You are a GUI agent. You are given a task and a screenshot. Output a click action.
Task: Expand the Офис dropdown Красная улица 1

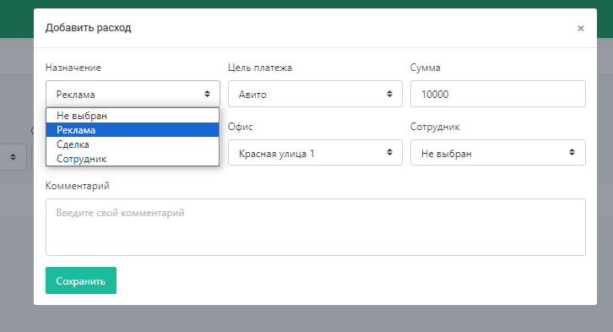(x=315, y=153)
